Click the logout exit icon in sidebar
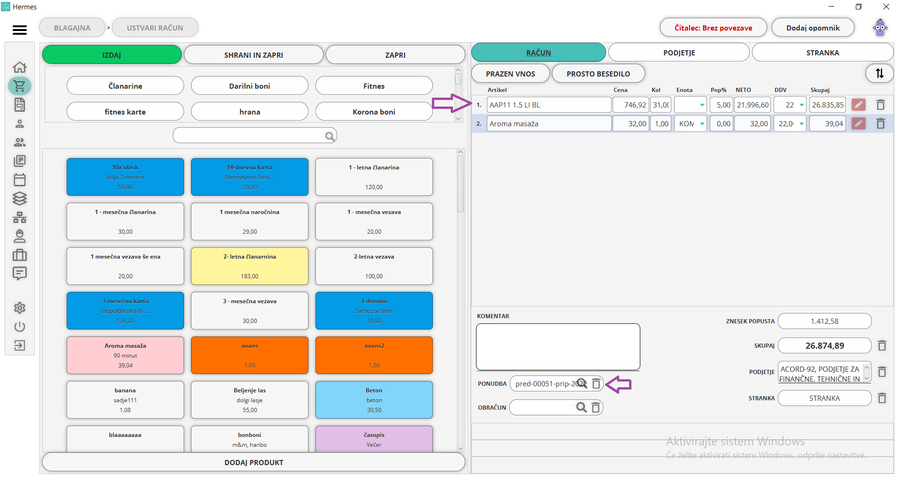 20,346
